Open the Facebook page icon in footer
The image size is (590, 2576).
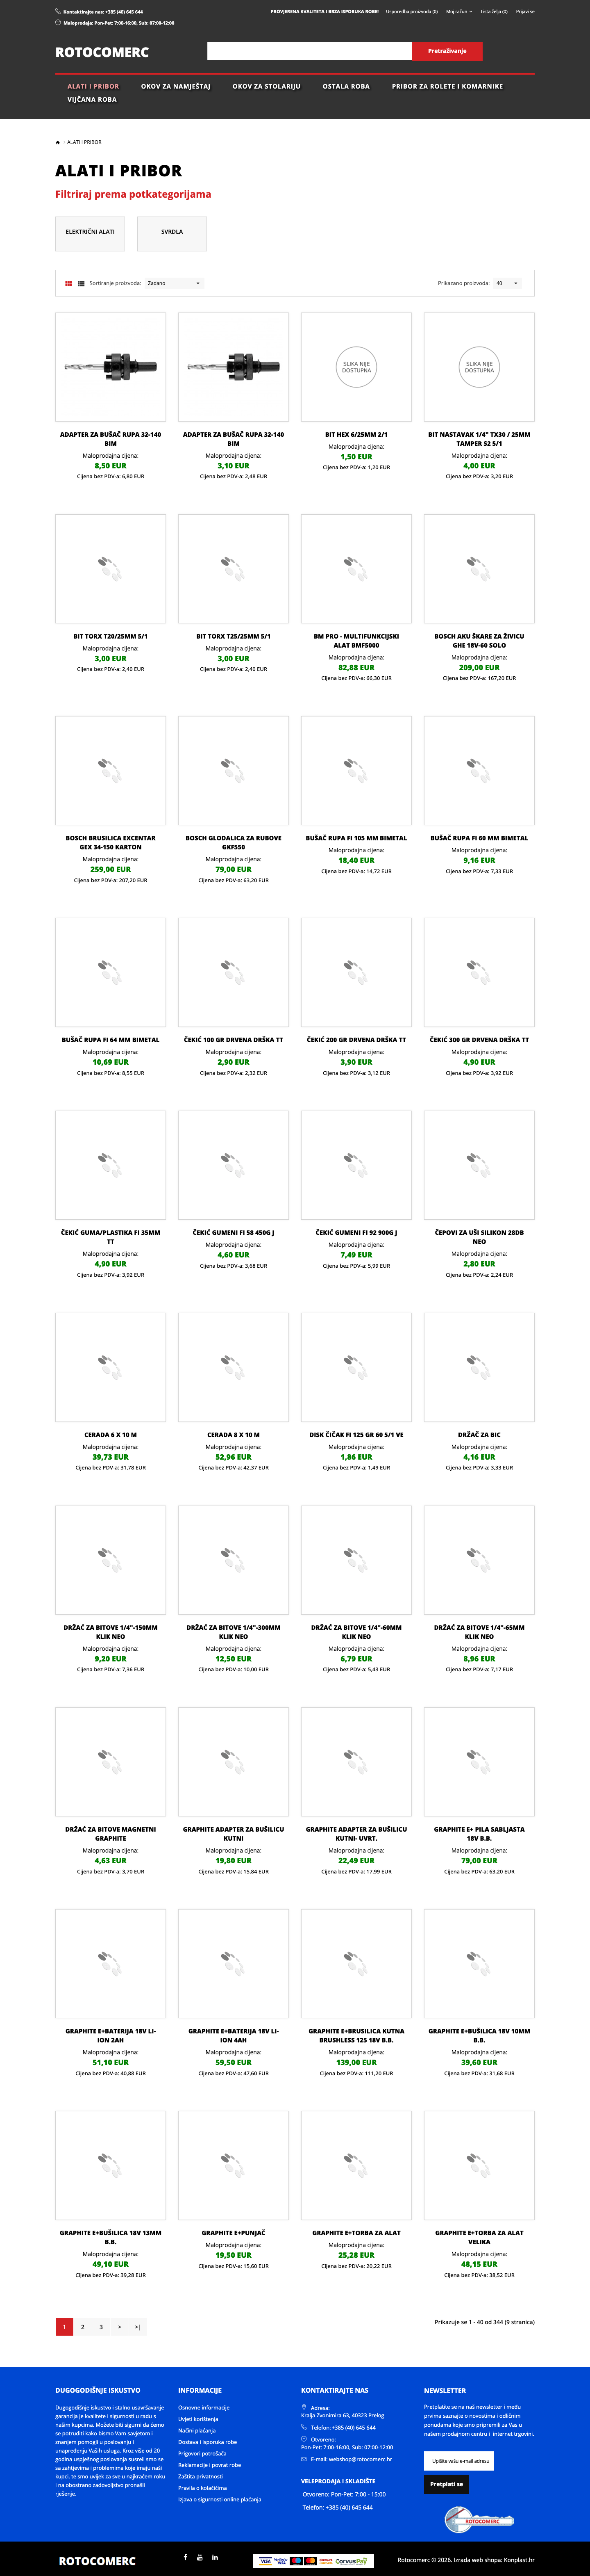coord(185,2557)
